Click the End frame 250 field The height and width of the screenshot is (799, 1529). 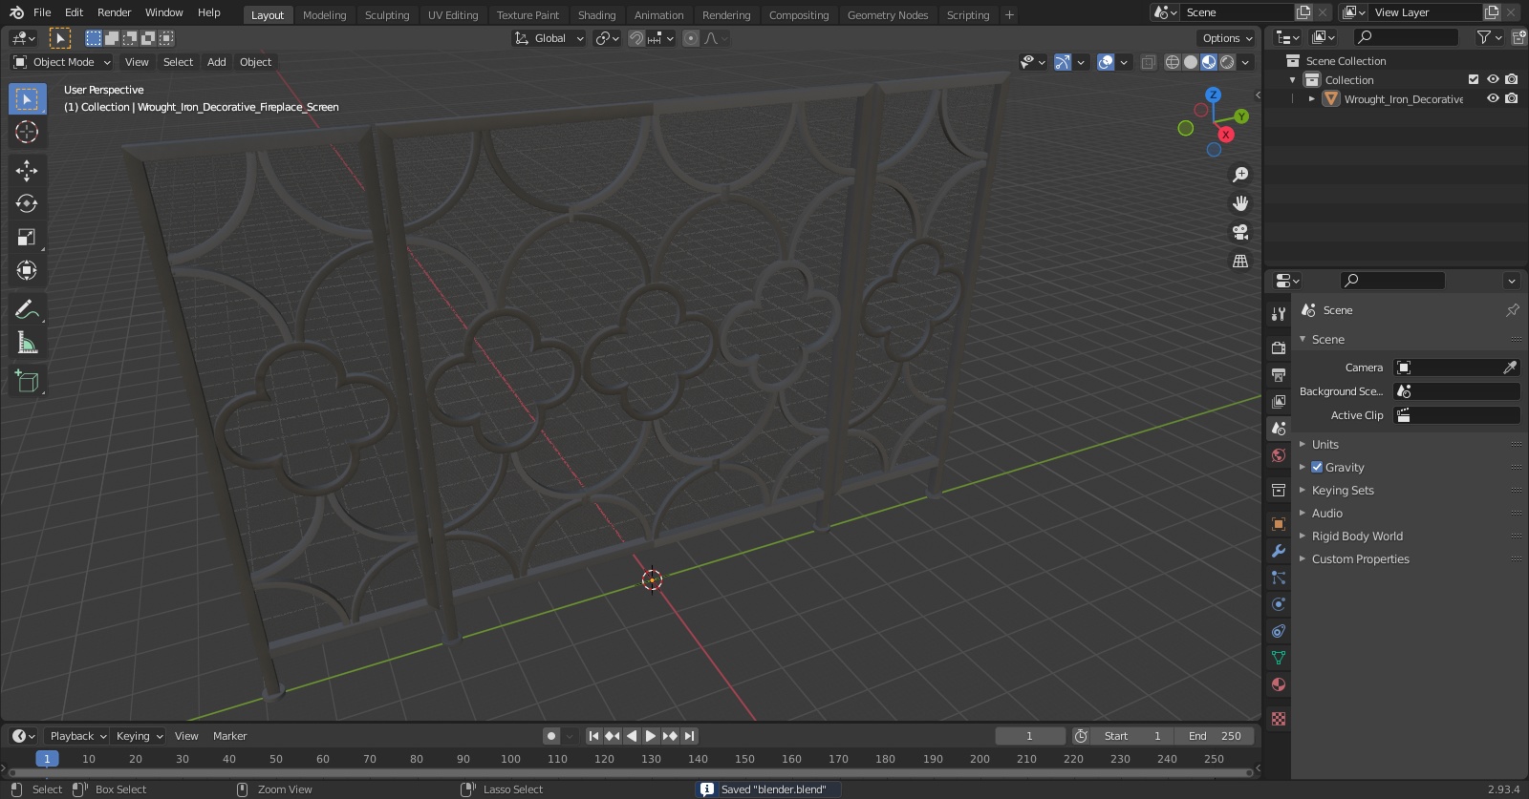pyautogui.click(x=1215, y=736)
